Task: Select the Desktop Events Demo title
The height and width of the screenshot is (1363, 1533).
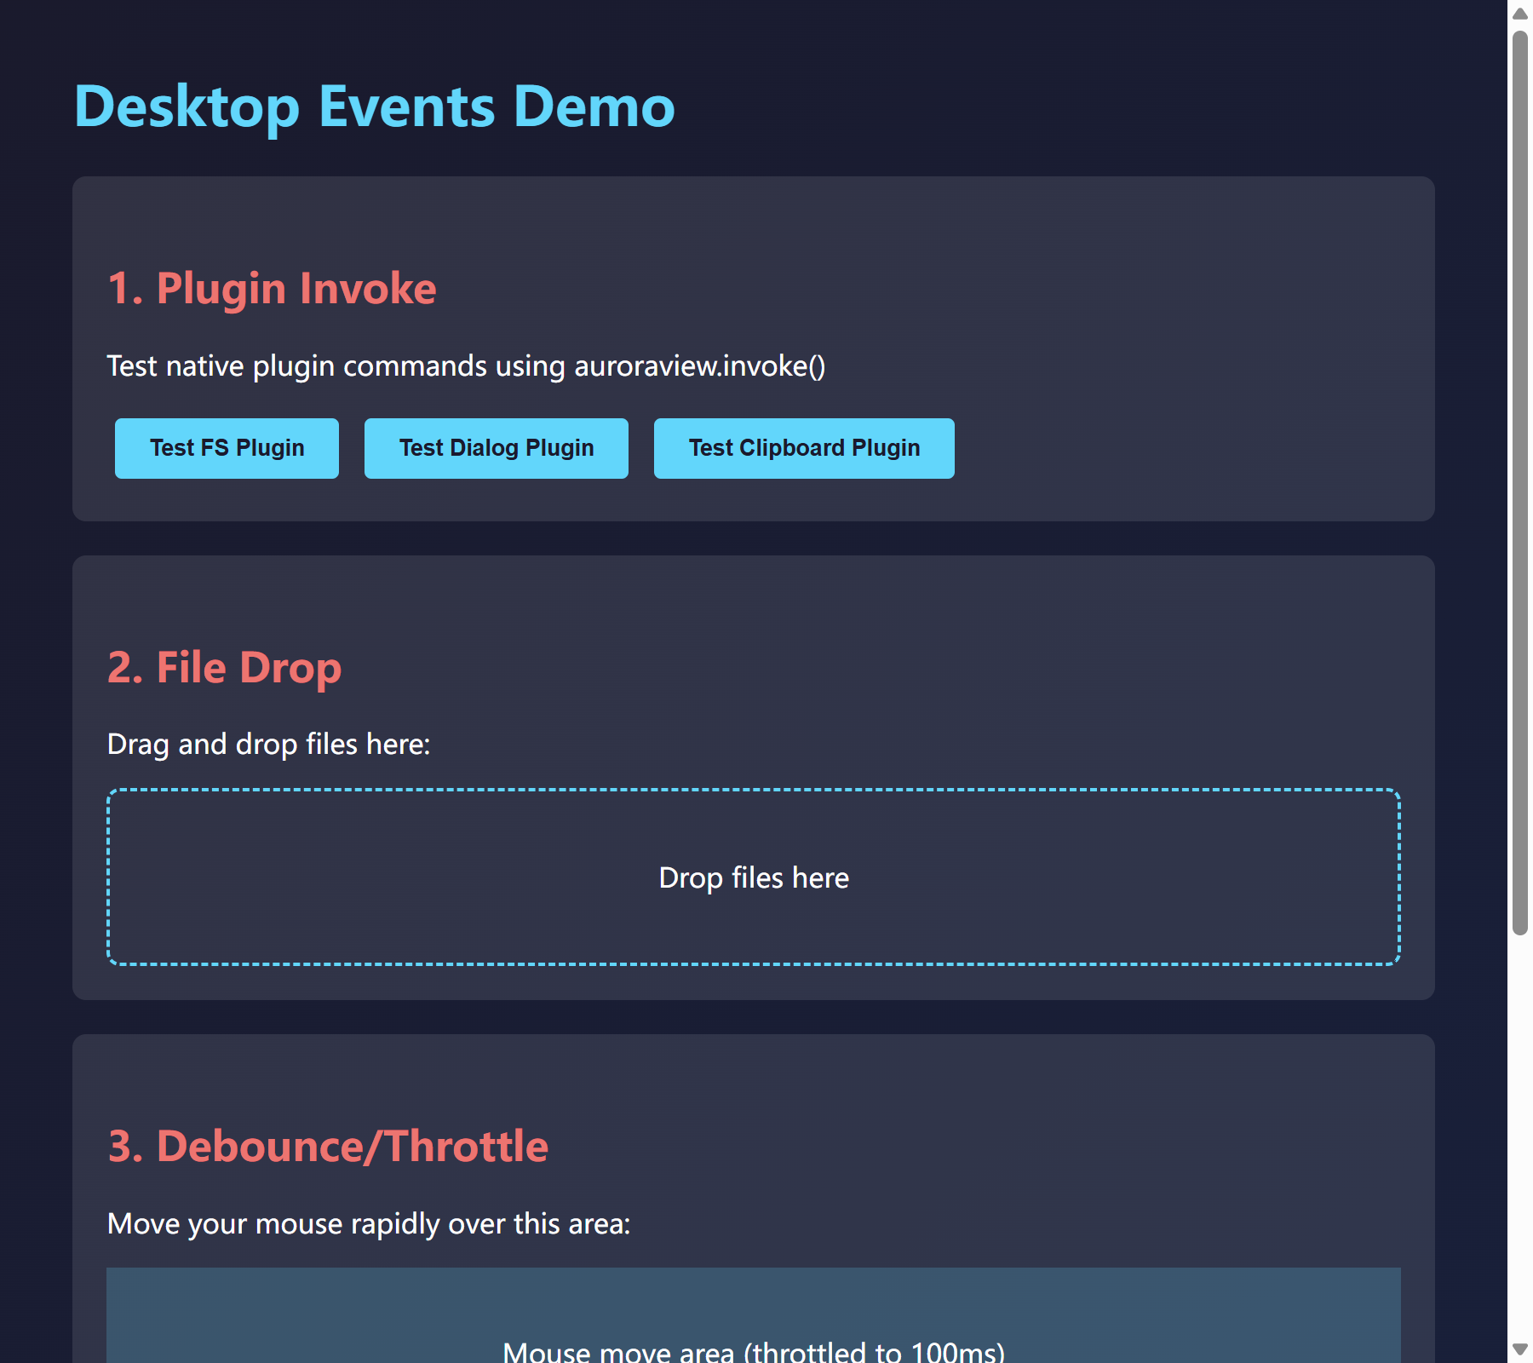Action: coord(375,107)
